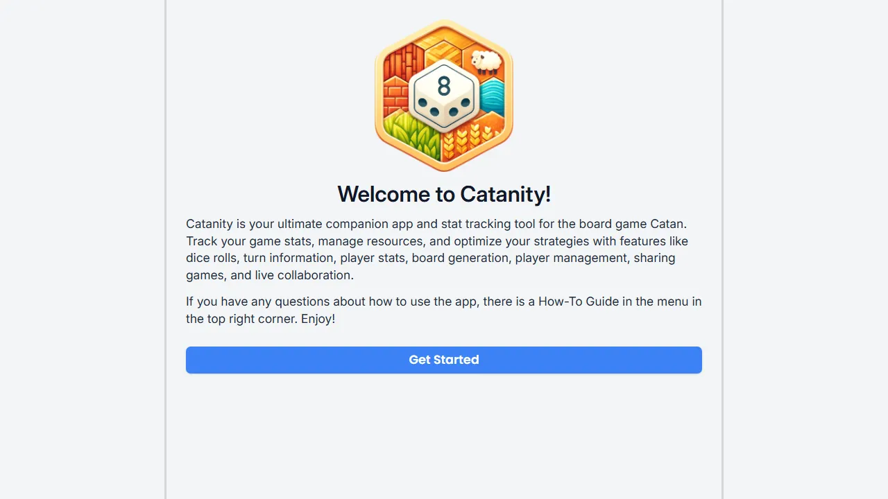Screen dimensions: 888x499
Task: Click the left edge border of the app panel
Action: [165, 249]
